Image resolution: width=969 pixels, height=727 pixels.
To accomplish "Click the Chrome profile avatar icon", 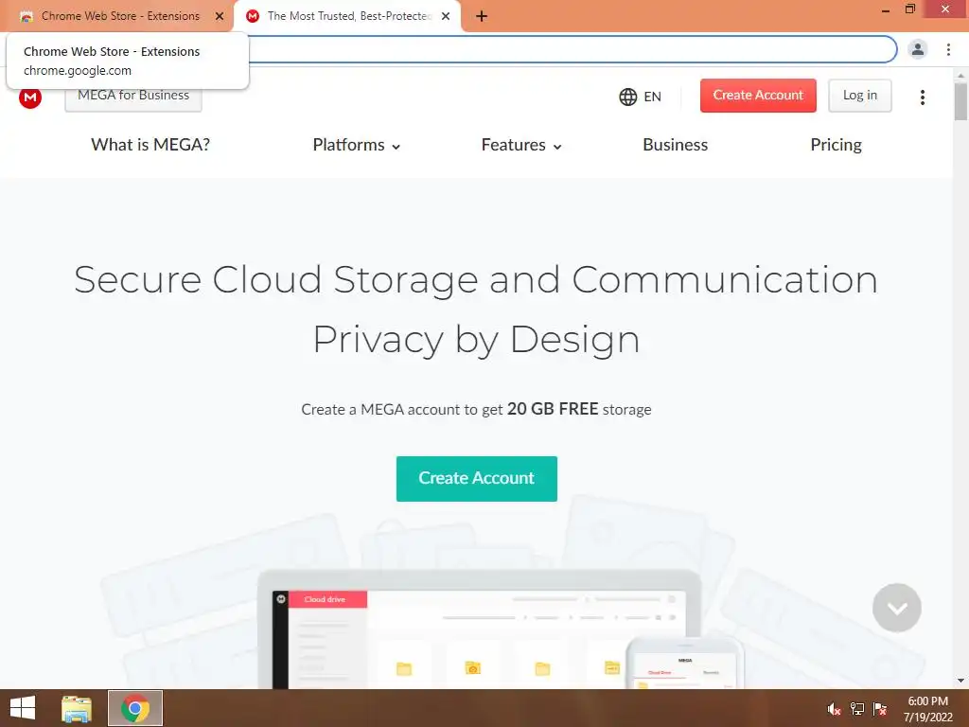I will coord(918,49).
